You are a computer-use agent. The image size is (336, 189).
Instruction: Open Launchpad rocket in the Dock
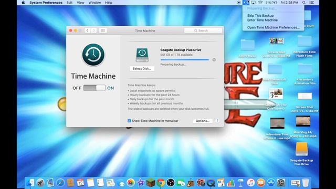(x=40, y=183)
